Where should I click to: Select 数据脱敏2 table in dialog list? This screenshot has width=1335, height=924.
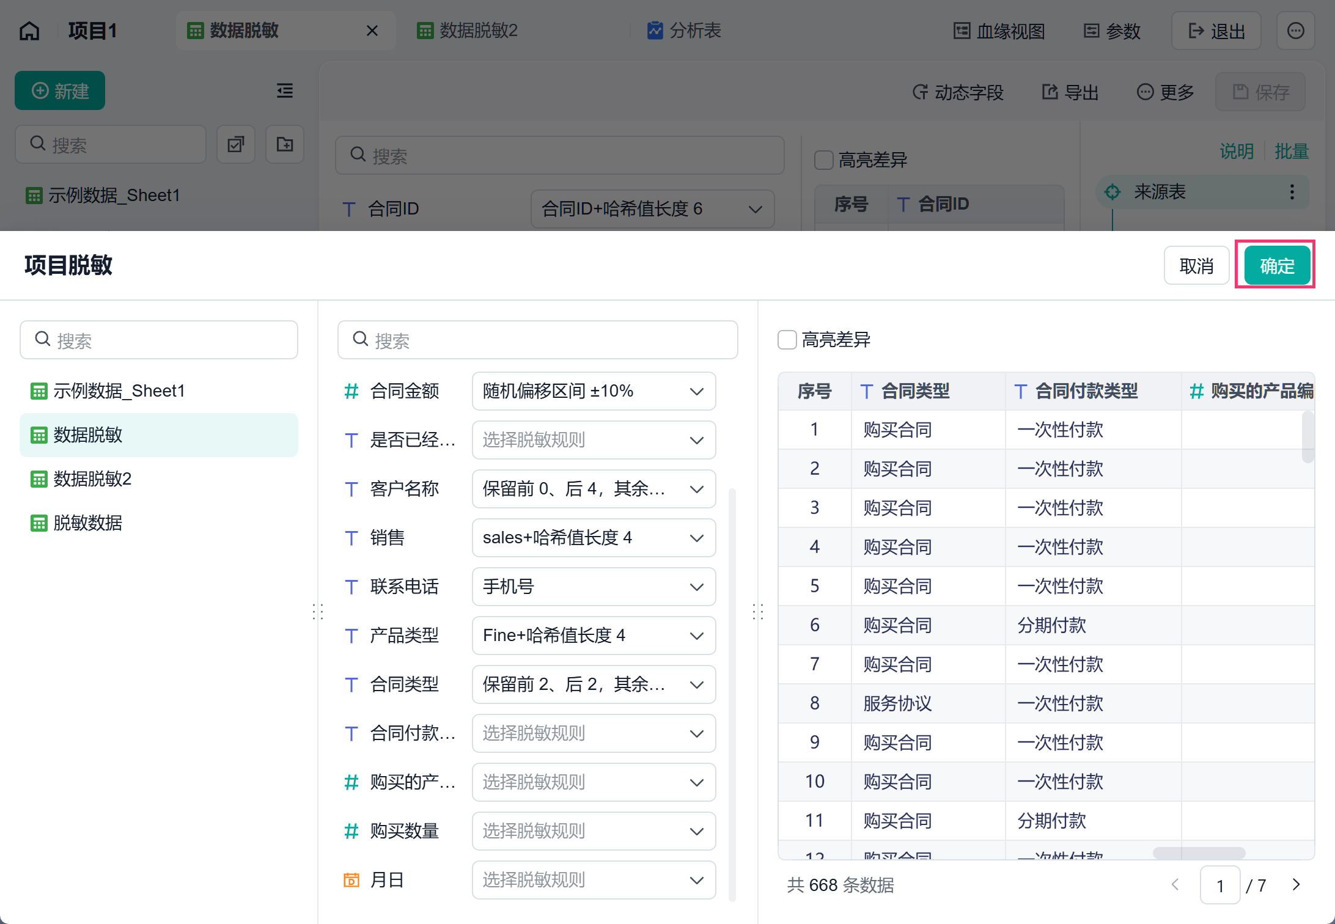(x=159, y=479)
